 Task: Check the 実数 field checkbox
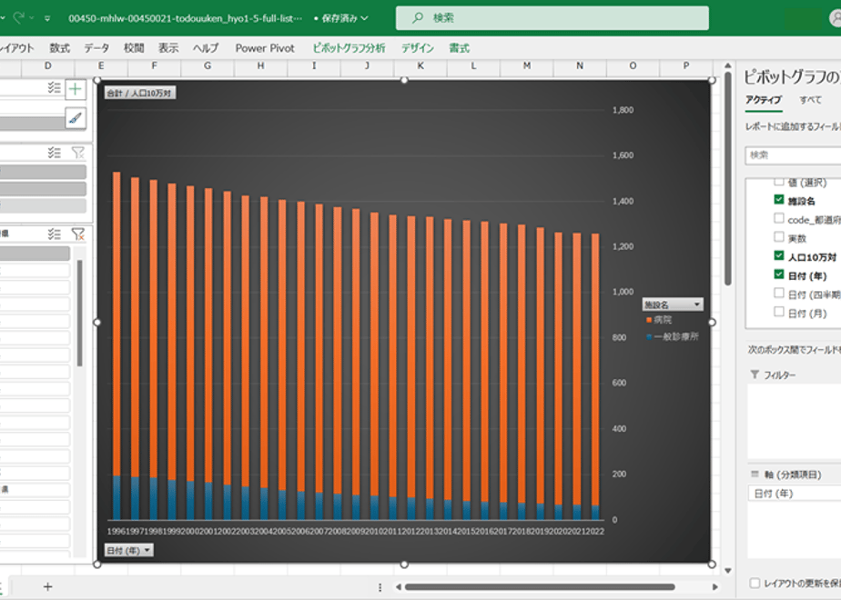(x=779, y=237)
